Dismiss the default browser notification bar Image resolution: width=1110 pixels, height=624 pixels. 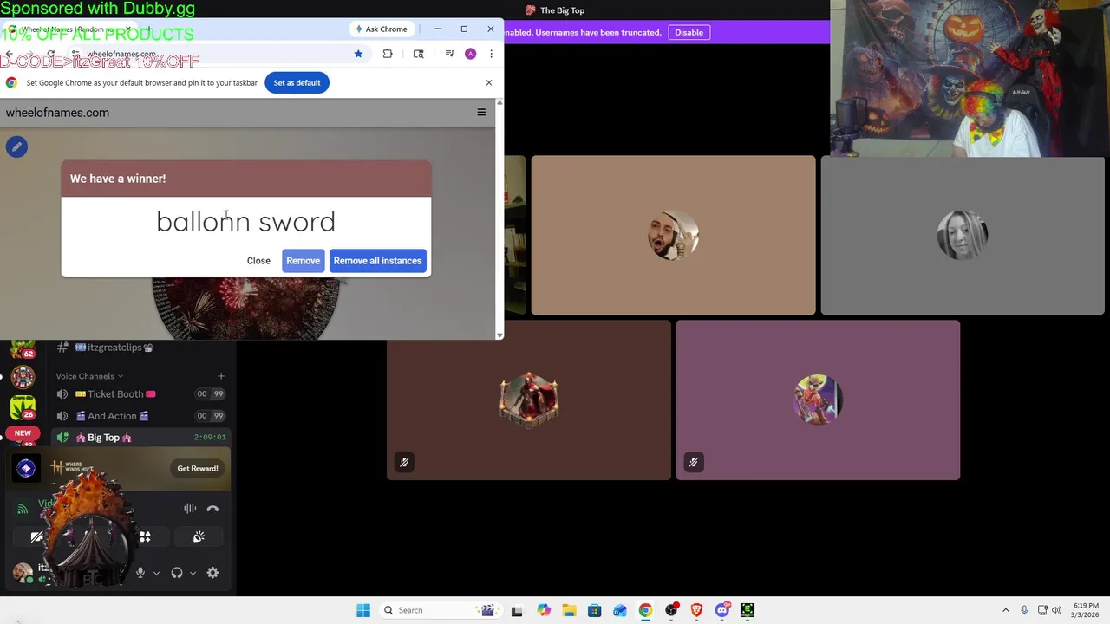489,82
